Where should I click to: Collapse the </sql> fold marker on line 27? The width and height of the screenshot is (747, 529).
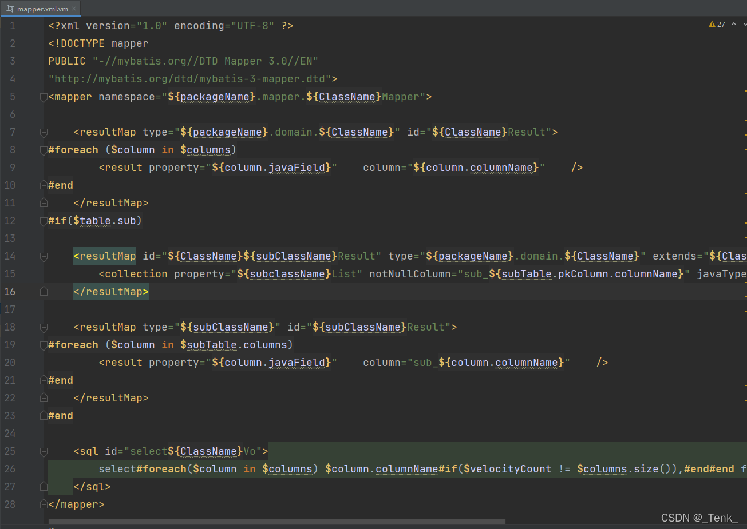tap(44, 487)
